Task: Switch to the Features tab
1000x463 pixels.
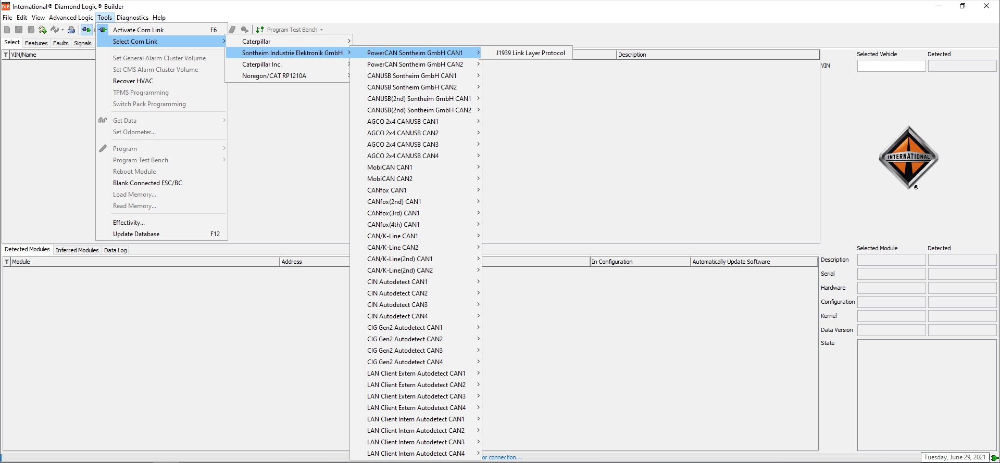Action: pos(36,43)
